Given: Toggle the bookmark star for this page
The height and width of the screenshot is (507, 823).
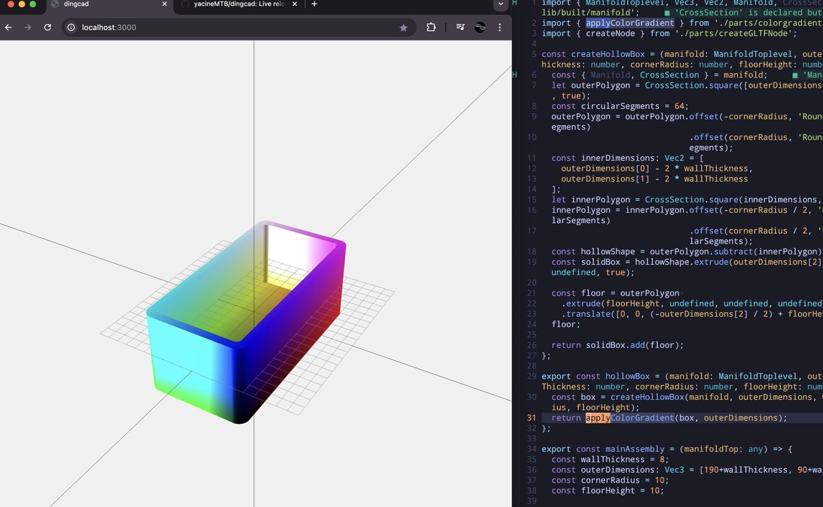Looking at the screenshot, I should (x=403, y=27).
